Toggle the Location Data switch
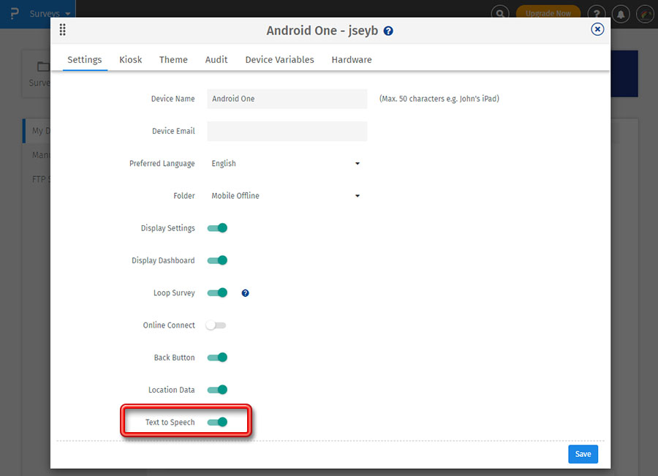Viewport: 658px width, 476px height. [217, 390]
